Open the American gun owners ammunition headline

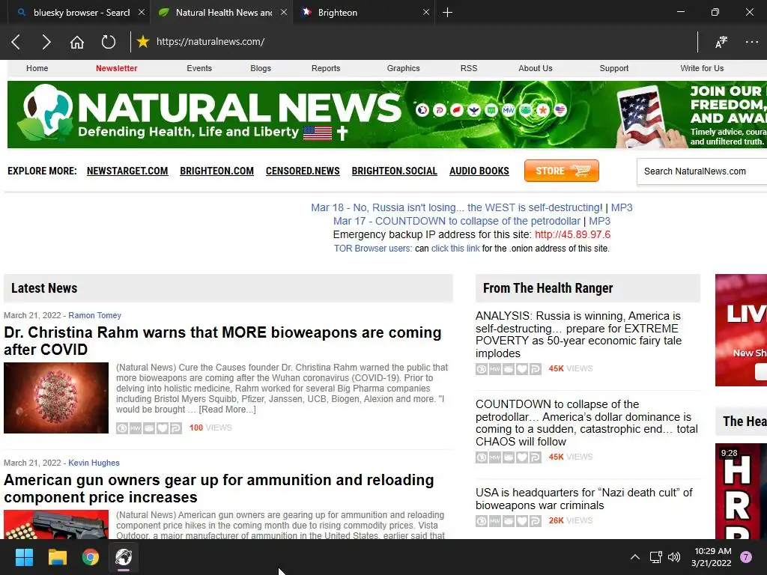click(x=219, y=488)
